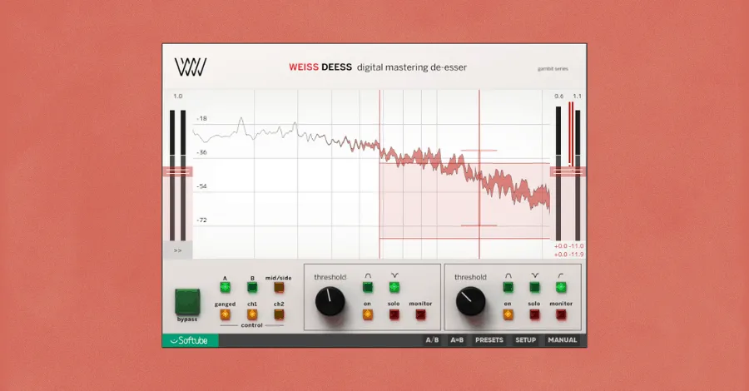The width and height of the screenshot is (749, 391).
Task: Click the -72 dB scale label
Action: coord(201,220)
